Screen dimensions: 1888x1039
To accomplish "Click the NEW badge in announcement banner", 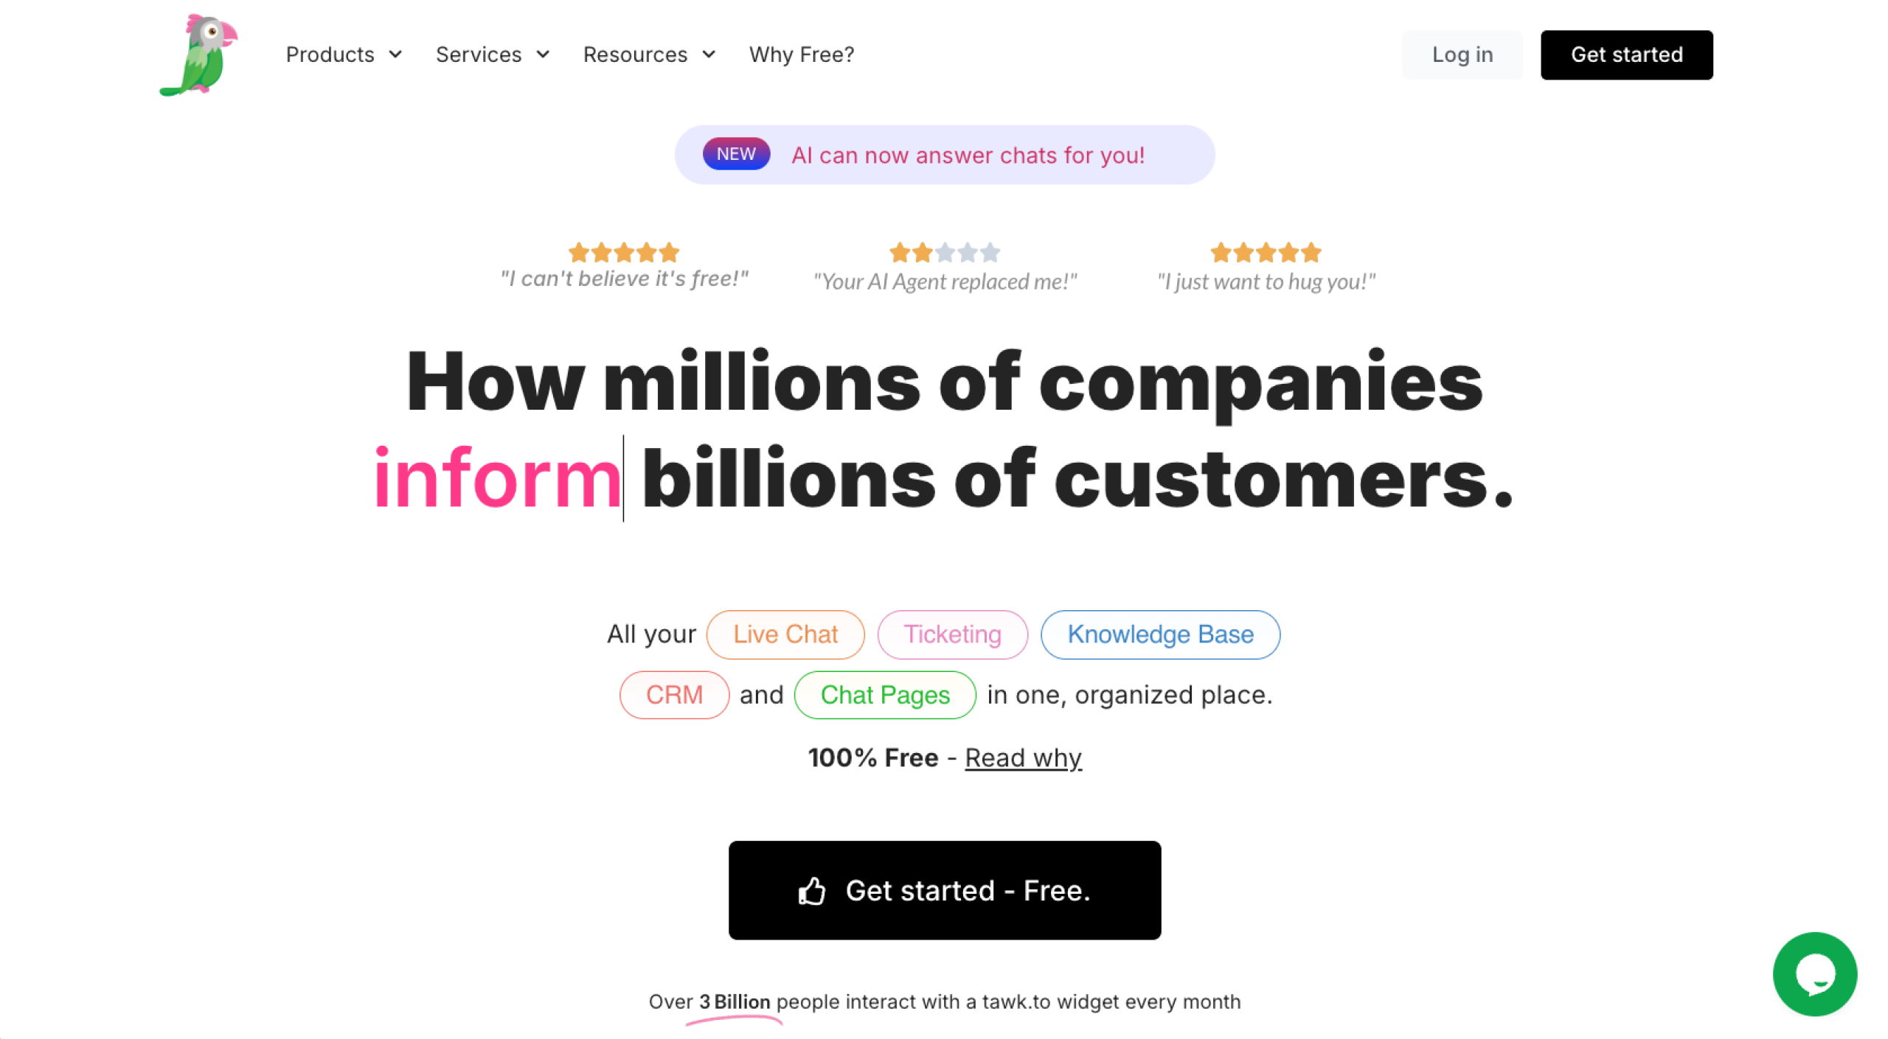I will click(735, 154).
